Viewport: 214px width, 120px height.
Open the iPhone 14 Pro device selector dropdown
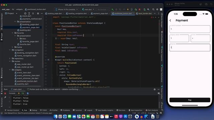[67, 9]
